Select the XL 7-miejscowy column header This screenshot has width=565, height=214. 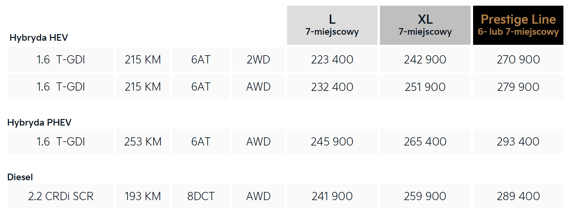425,25
